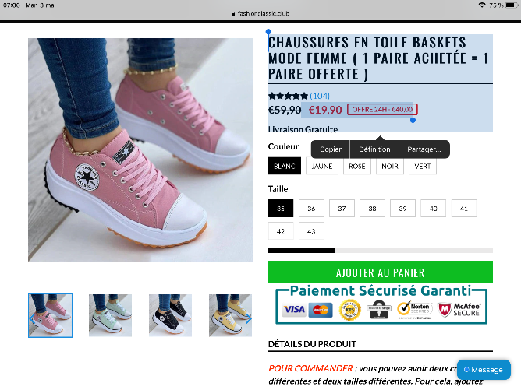
Task: View the black sneakers thumbnail
Action: click(170, 315)
